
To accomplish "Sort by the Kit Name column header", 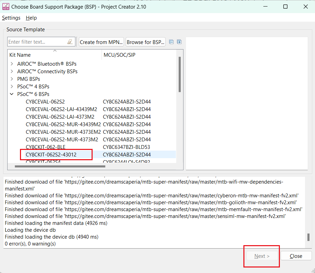I will [x=55, y=55].
